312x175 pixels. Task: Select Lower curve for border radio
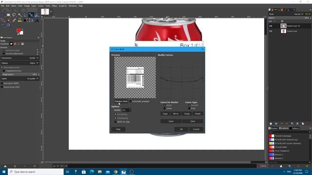point(164,108)
